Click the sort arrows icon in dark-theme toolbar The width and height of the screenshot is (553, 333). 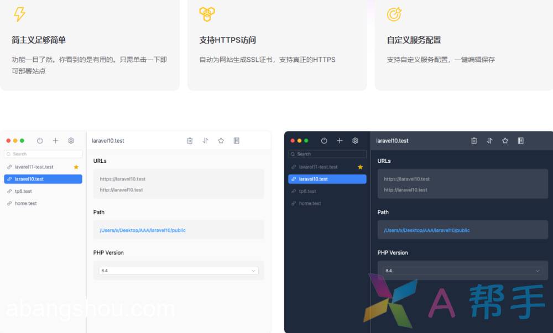coord(489,141)
